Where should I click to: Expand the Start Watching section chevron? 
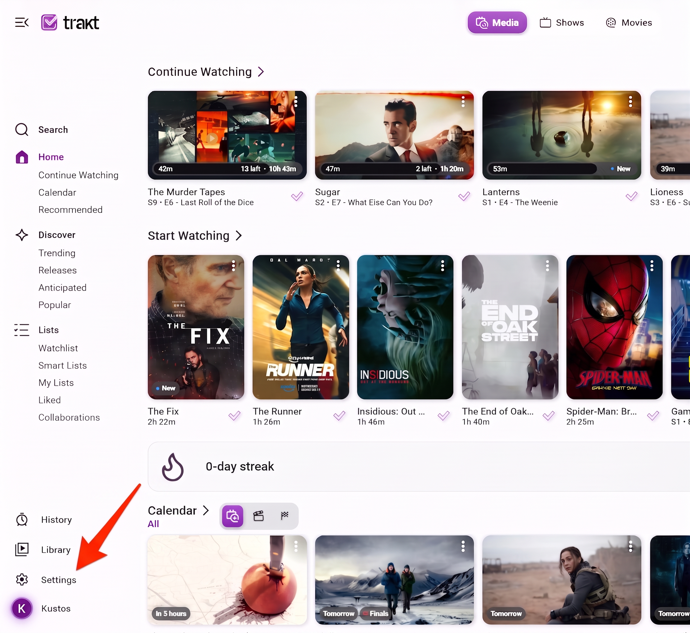coord(239,236)
